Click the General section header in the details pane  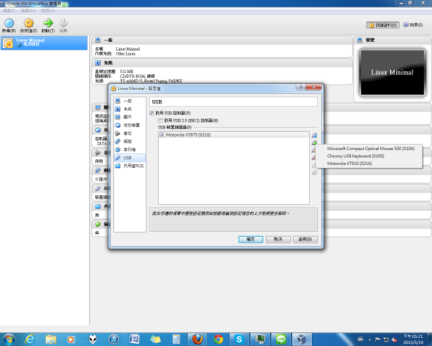[222, 40]
